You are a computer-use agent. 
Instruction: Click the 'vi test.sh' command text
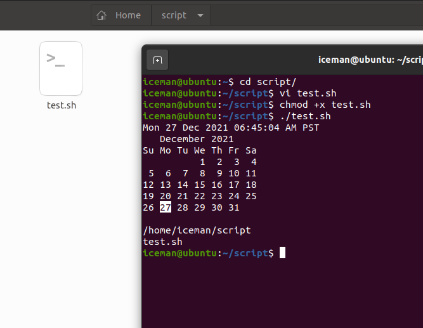coord(308,93)
